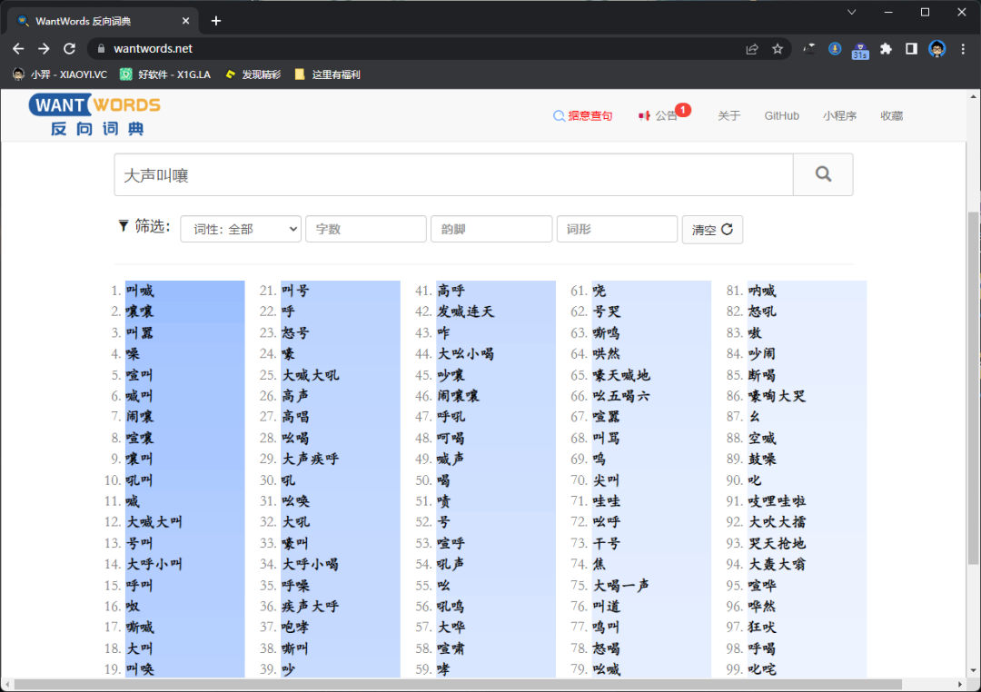Viewport: 981px width, 692px height.
Task: Open the tab search chevron near window controls
Action: pos(850,12)
